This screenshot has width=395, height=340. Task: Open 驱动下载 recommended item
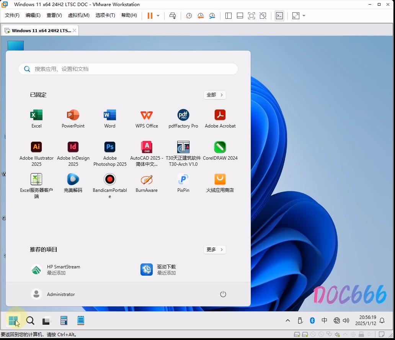(158, 270)
